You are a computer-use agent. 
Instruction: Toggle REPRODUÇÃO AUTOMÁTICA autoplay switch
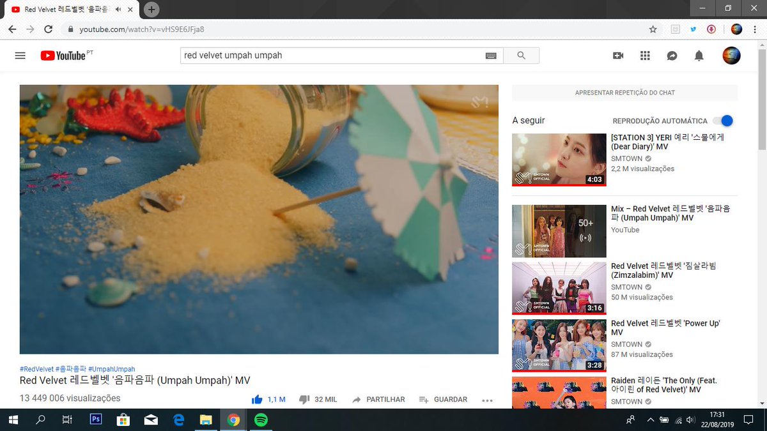pos(724,121)
